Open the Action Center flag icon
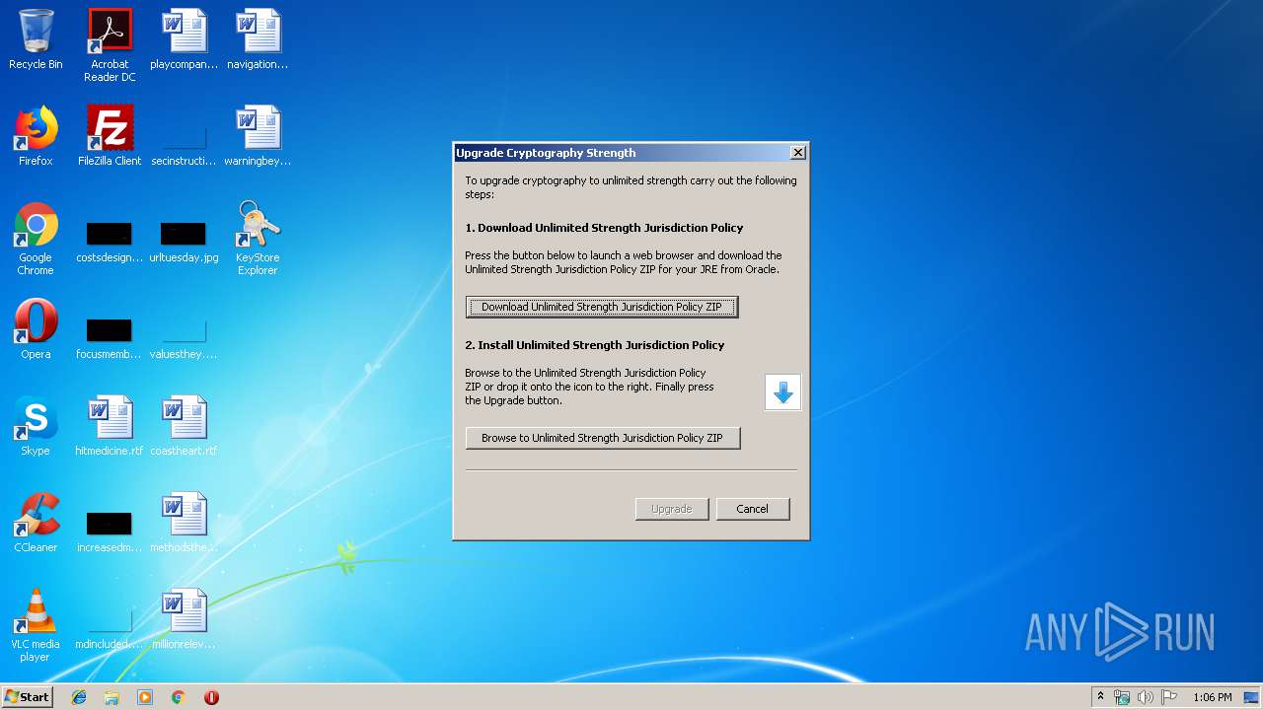Image resolution: width=1263 pixels, height=710 pixels. 1169,697
